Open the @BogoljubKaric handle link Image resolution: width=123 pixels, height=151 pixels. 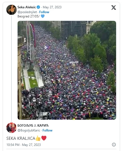tap(29, 130)
